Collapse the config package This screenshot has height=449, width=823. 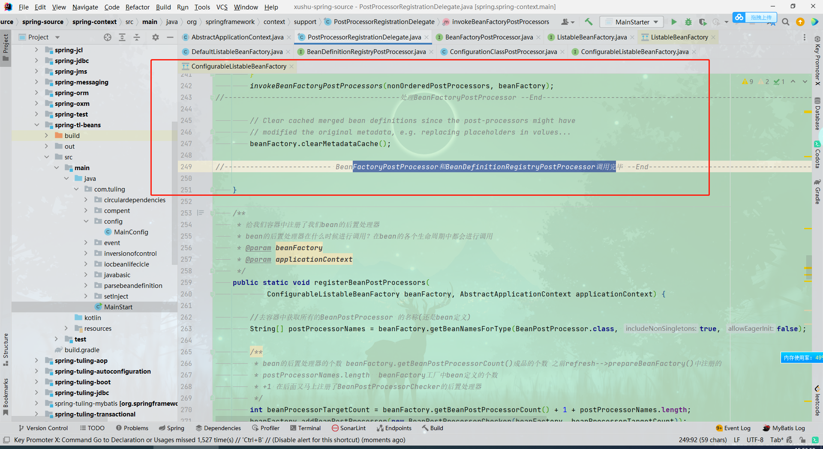click(x=86, y=222)
